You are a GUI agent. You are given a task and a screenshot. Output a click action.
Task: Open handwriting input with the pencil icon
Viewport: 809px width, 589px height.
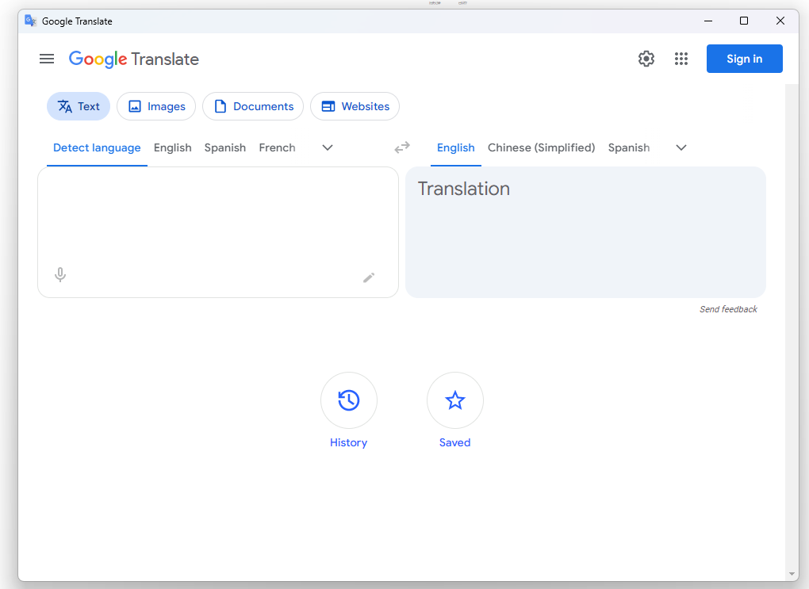pos(369,277)
